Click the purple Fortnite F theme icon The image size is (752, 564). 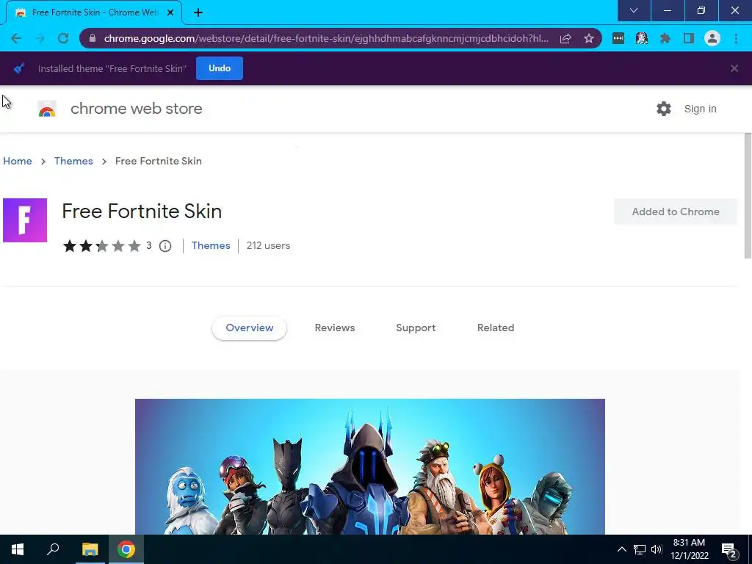pos(25,220)
